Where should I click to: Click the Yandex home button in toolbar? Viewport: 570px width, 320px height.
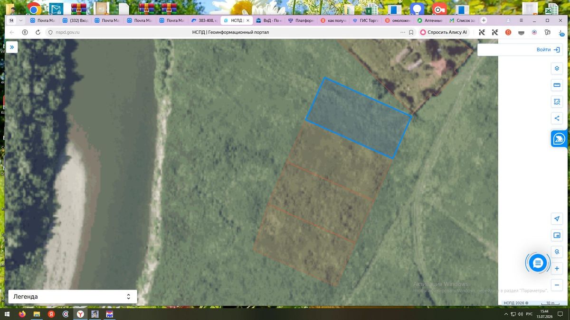(25, 32)
